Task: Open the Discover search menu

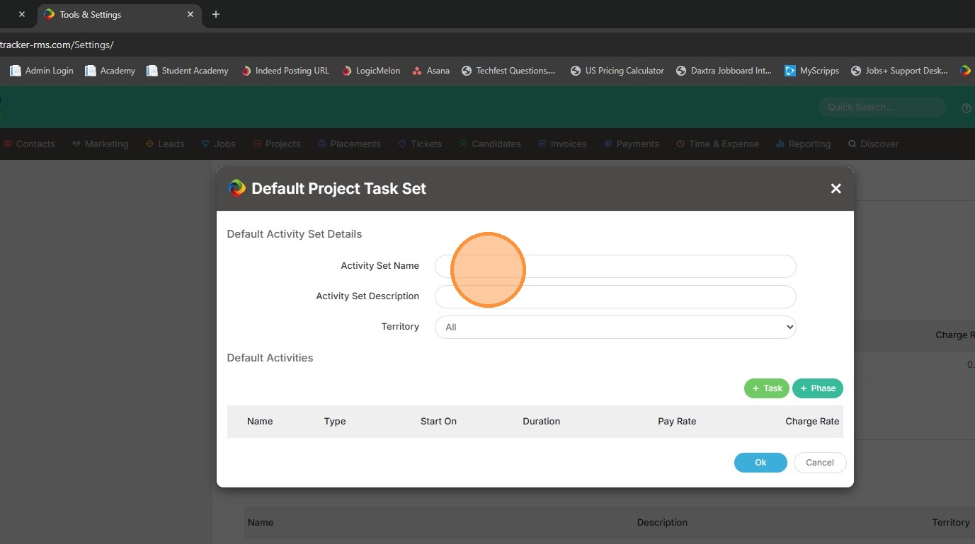Action: [874, 144]
